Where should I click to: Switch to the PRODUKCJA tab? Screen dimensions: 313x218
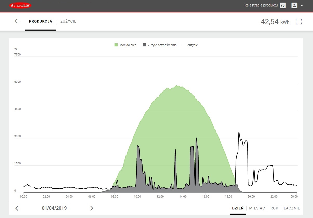pos(41,22)
